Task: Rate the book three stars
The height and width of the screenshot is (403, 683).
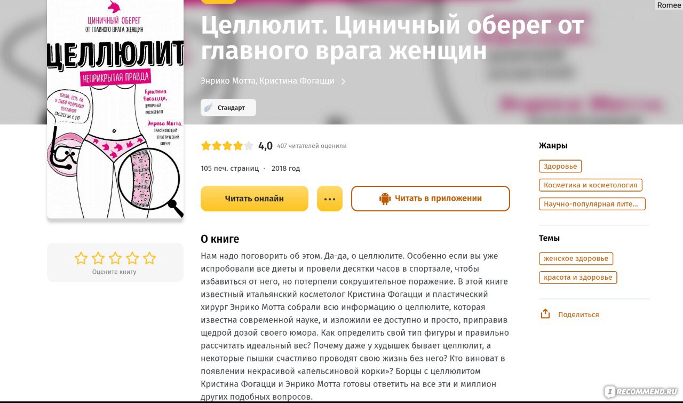Action: (115, 258)
